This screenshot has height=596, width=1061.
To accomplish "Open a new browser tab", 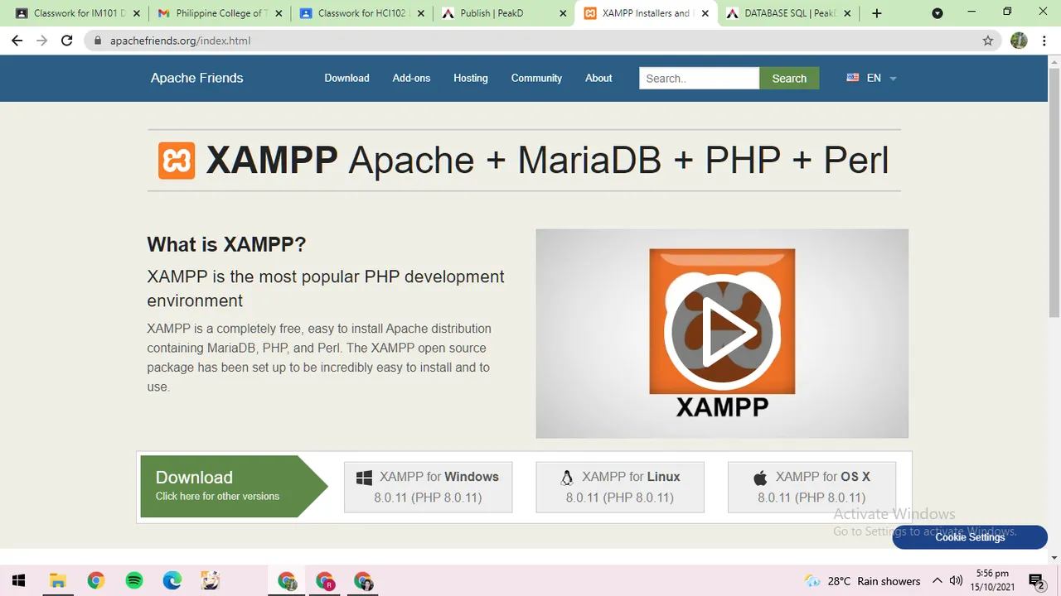I will click(x=877, y=13).
